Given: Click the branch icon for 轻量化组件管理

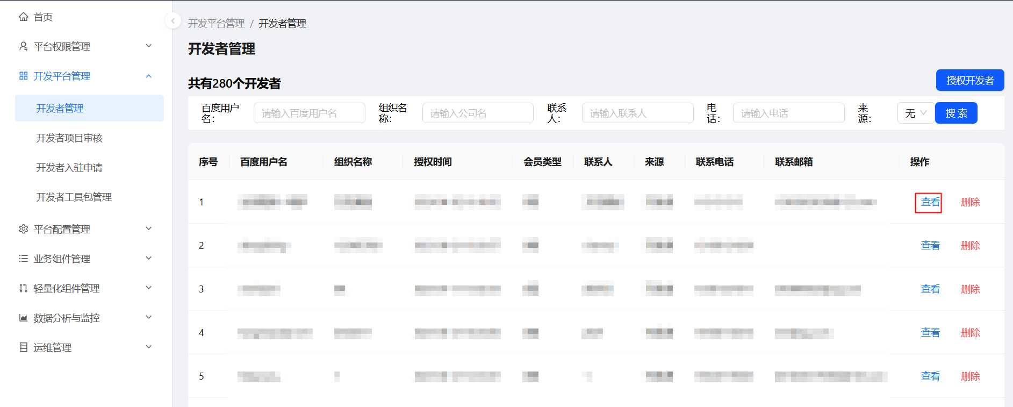Looking at the screenshot, I should coord(23,289).
